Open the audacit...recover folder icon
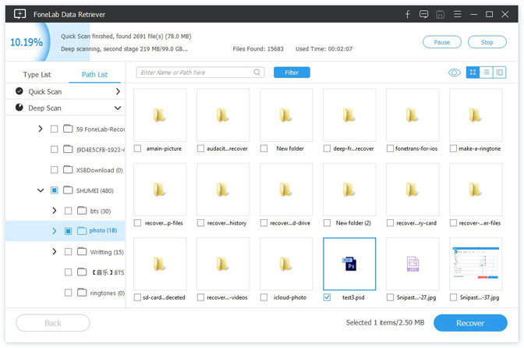 coord(223,115)
